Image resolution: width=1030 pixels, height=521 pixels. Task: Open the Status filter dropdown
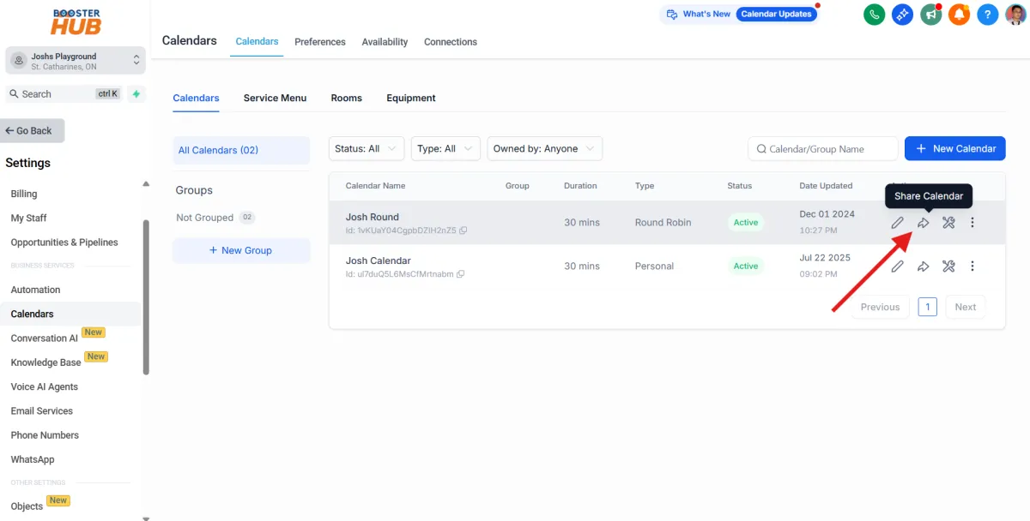(366, 148)
